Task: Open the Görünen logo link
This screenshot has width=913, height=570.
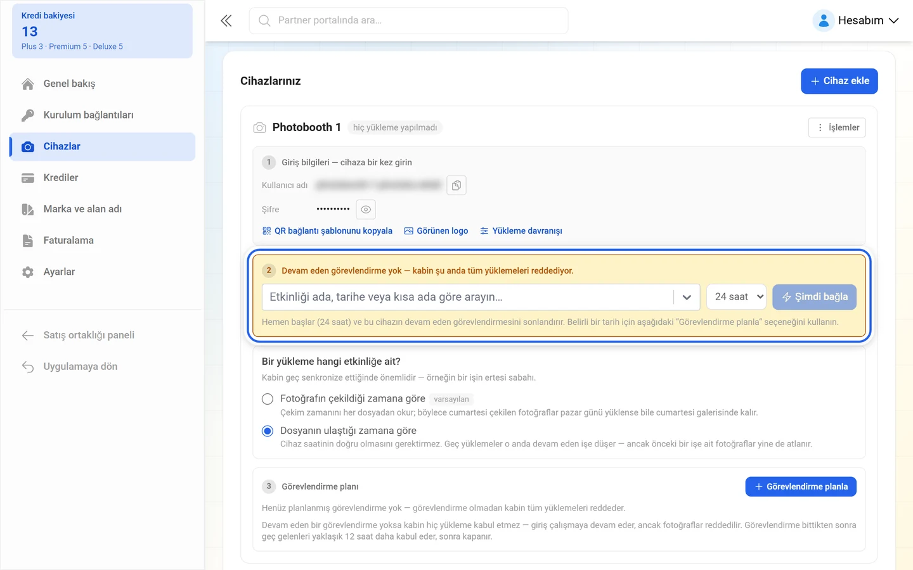Action: pos(436,231)
